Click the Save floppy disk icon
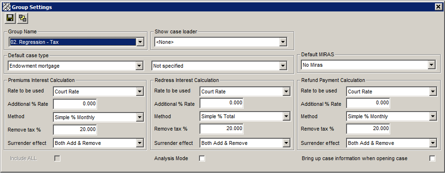Screen dimensions: 445x173 click(x=10, y=19)
